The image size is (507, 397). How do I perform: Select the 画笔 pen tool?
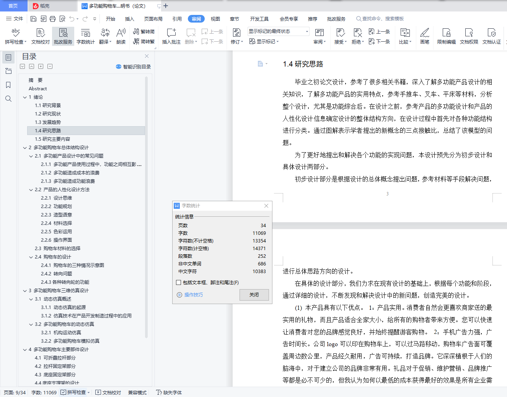(x=425, y=36)
